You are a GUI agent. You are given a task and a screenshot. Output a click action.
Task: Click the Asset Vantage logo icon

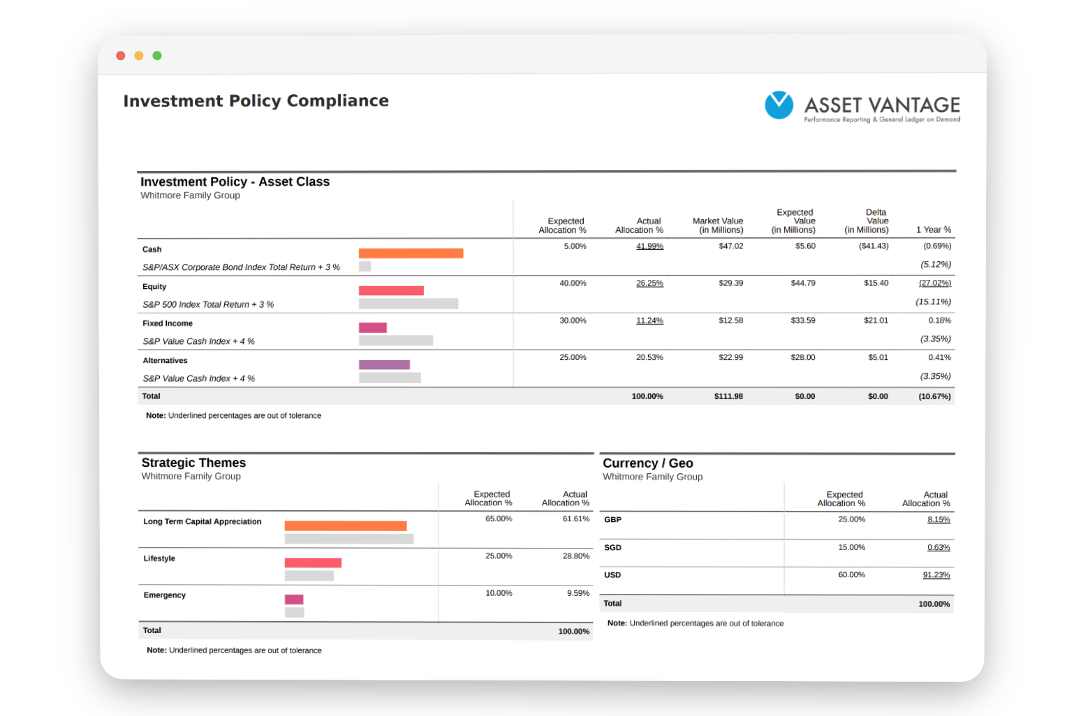779,105
